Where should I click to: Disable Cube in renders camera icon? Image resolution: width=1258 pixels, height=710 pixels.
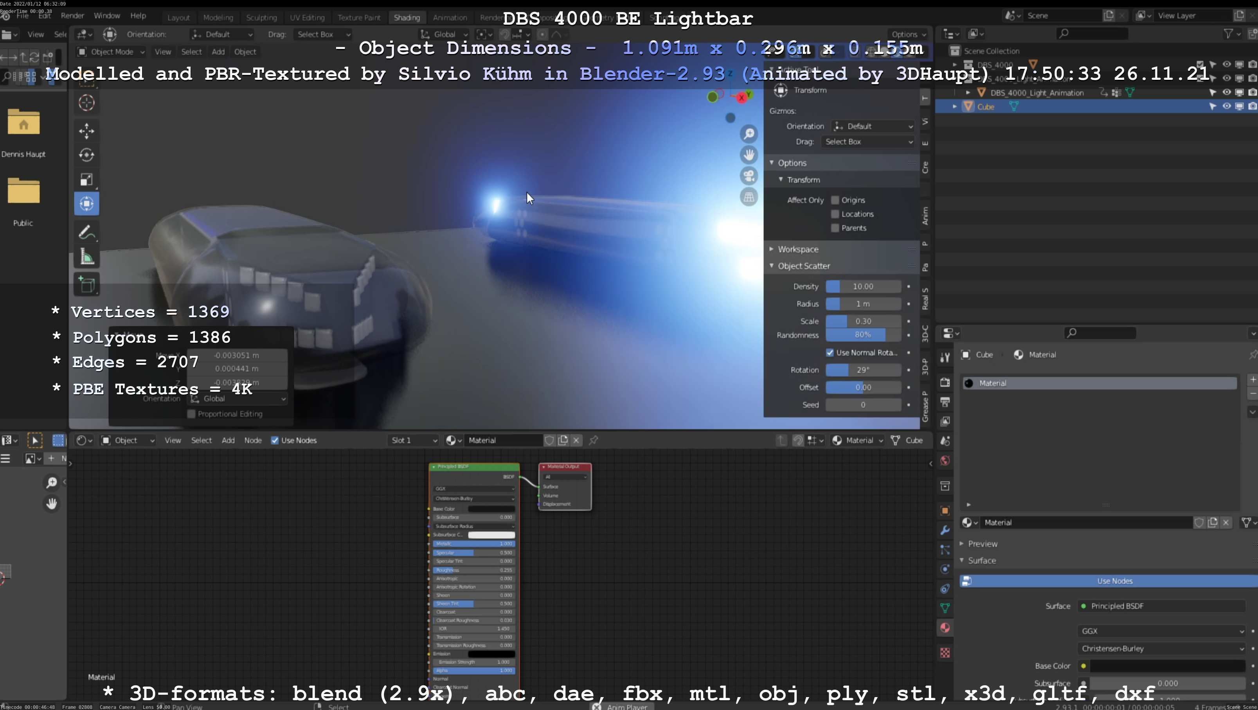click(1252, 106)
